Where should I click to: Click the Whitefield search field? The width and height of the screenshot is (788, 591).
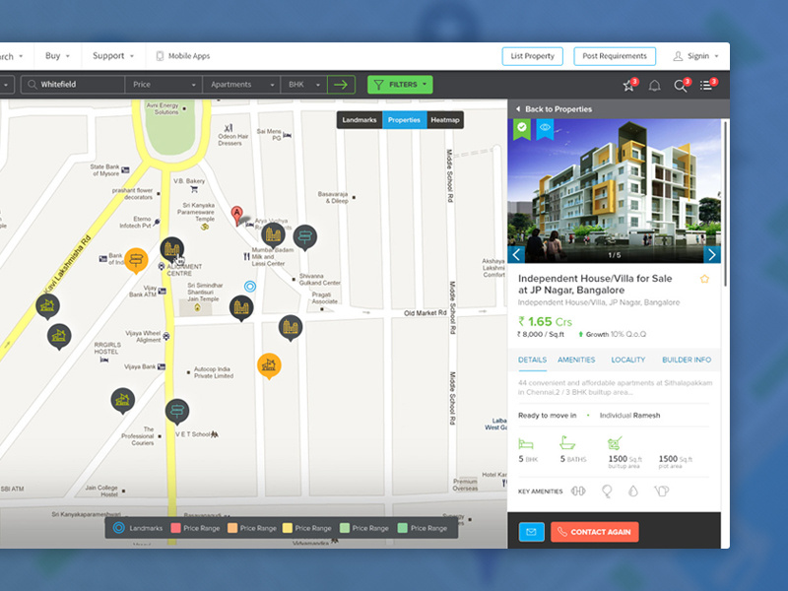(x=73, y=85)
